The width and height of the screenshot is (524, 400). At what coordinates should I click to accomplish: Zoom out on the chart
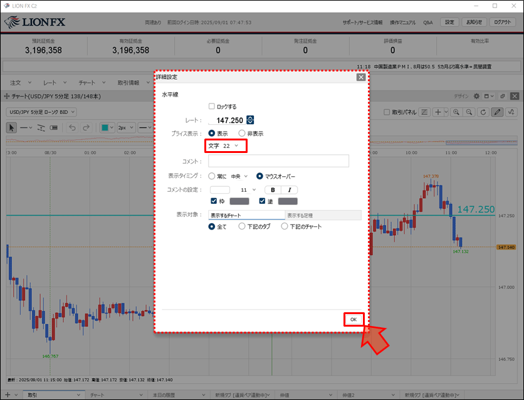coord(469,112)
